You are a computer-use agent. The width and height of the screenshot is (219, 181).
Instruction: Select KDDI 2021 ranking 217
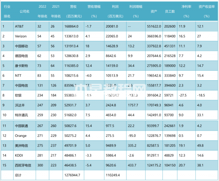[54, 155]
